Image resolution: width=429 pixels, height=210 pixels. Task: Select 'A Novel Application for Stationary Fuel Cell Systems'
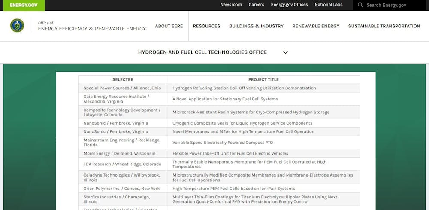coord(263,99)
